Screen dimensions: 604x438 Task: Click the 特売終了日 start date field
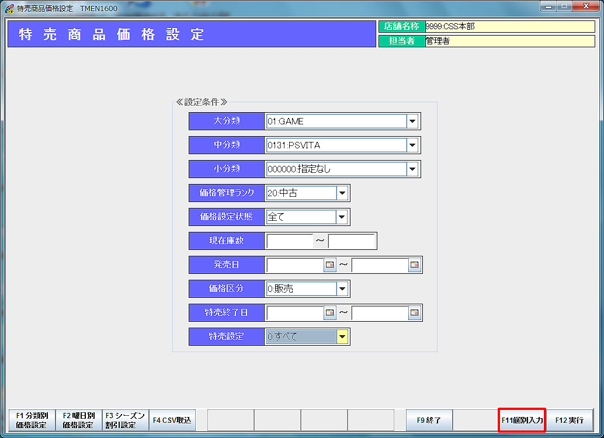click(x=295, y=312)
